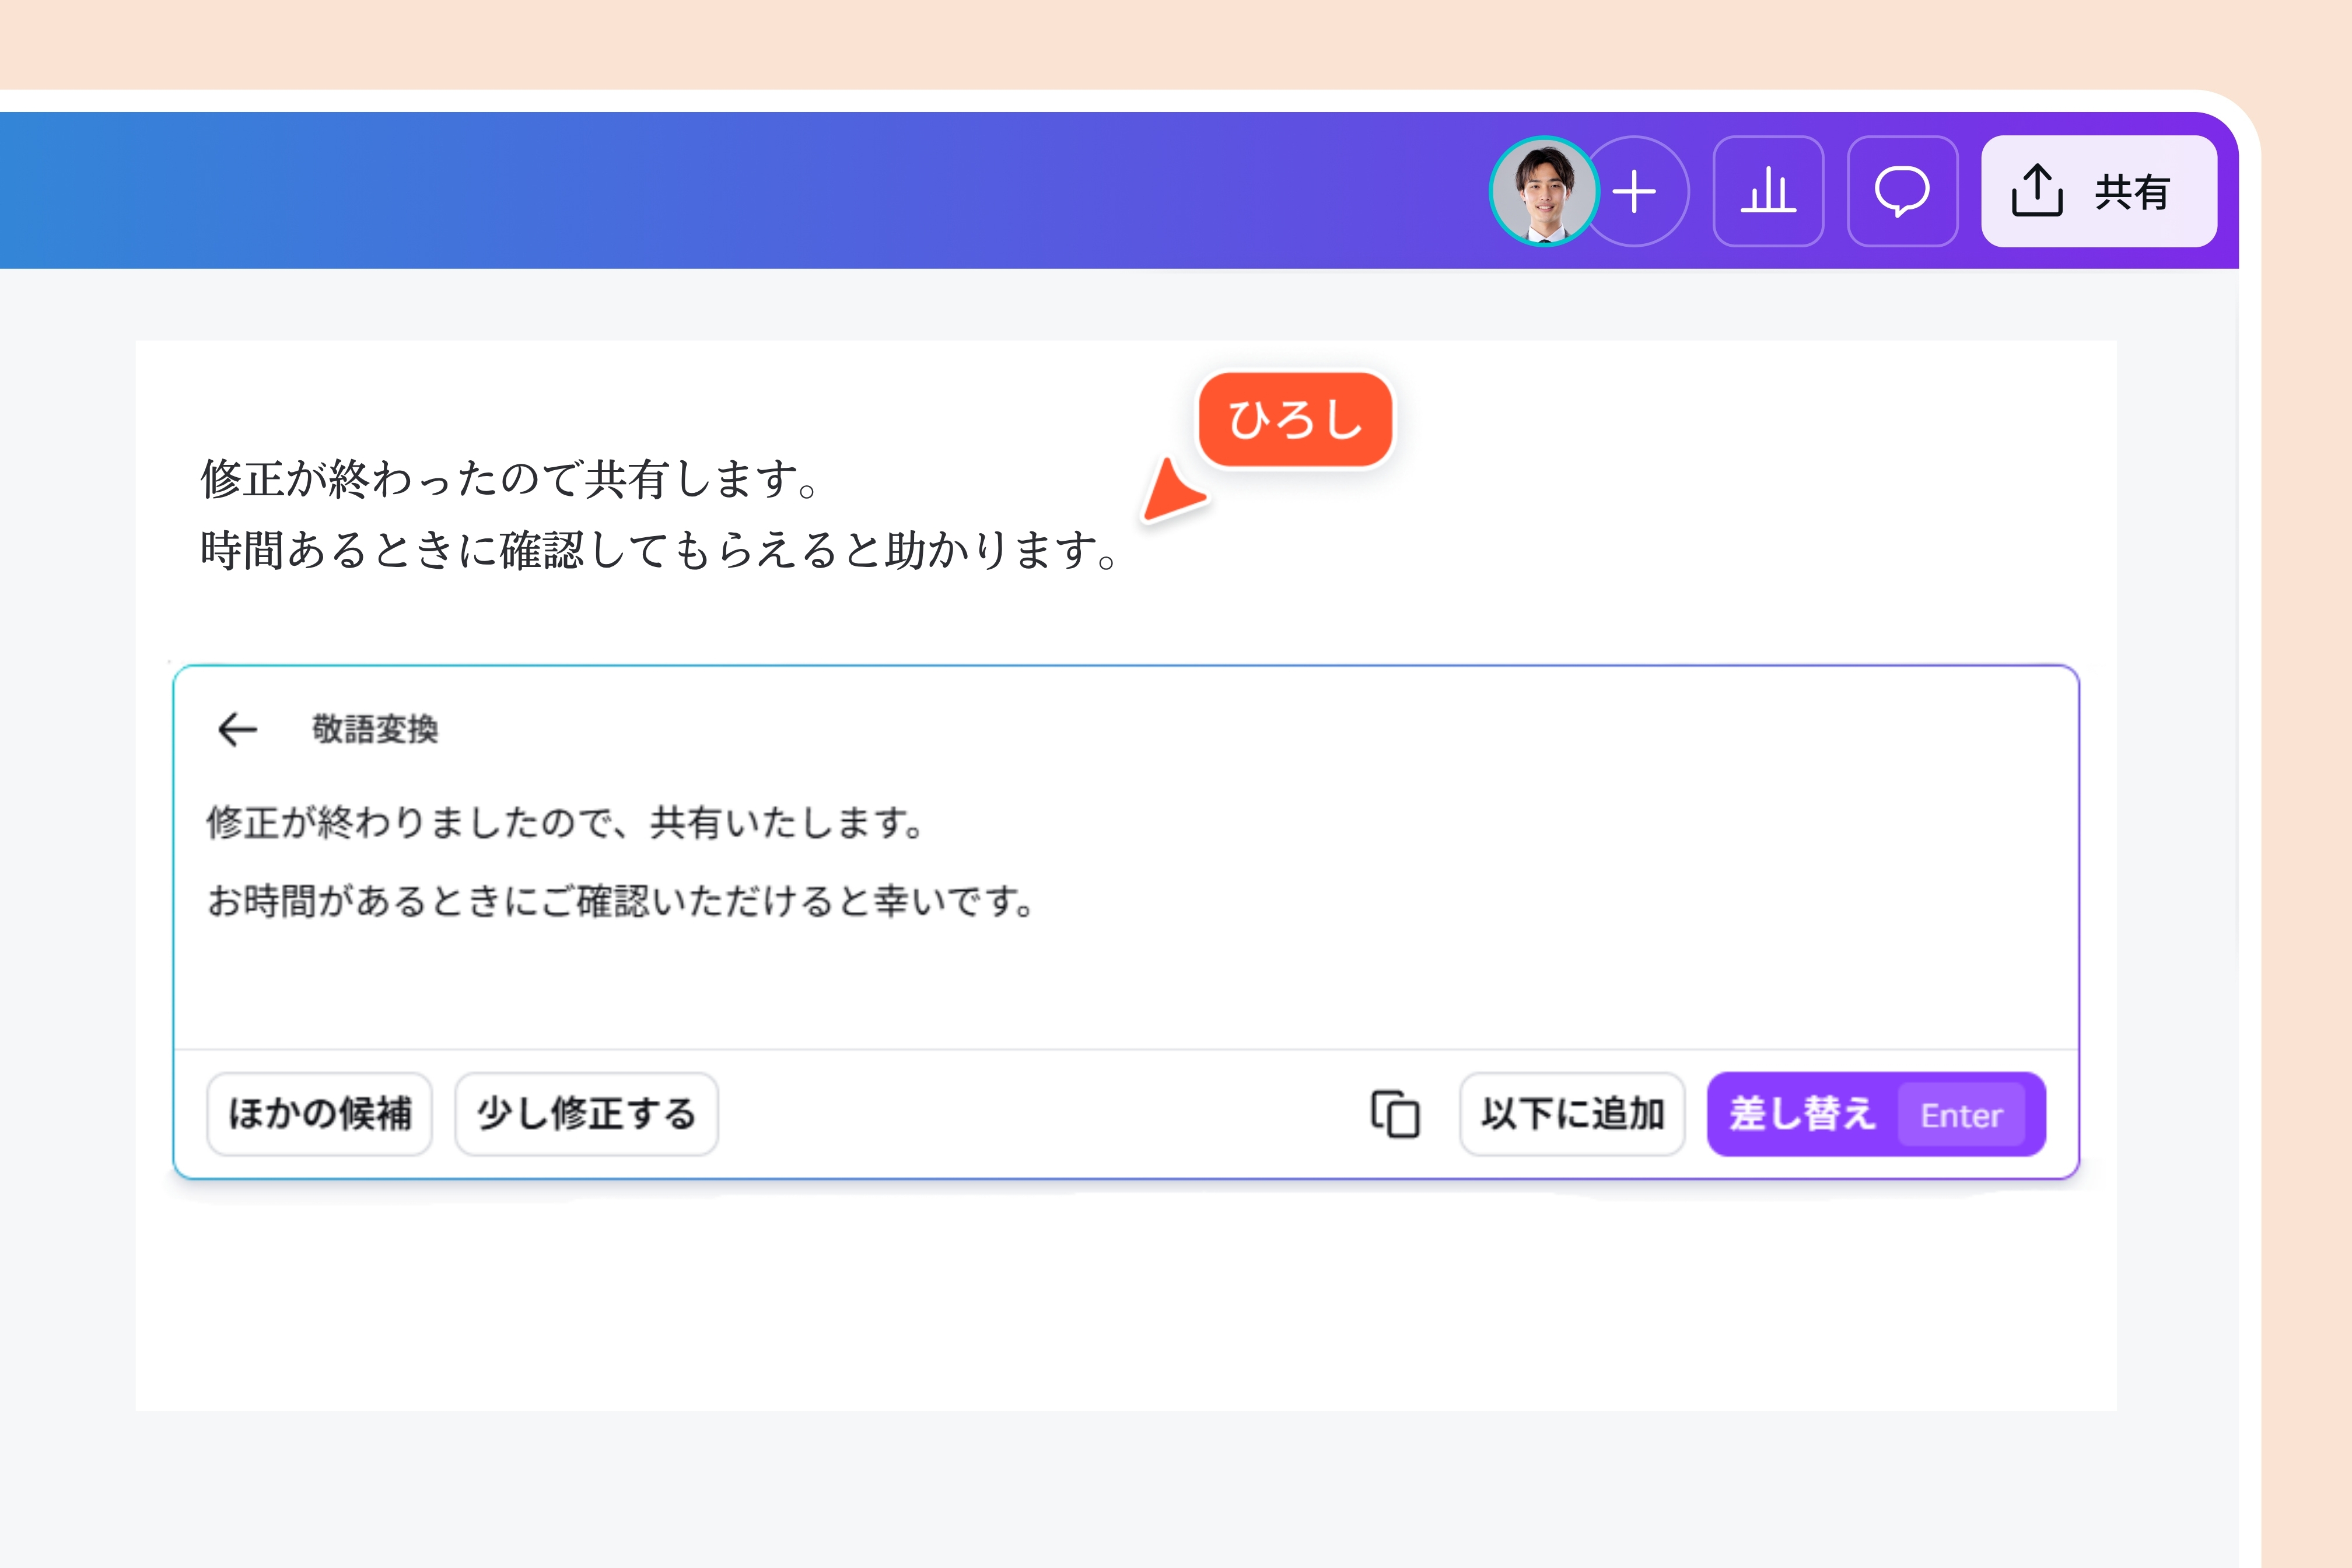Click the 以下に追加 button
Viewport: 2352px width, 1568px height.
pyautogui.click(x=1572, y=1114)
